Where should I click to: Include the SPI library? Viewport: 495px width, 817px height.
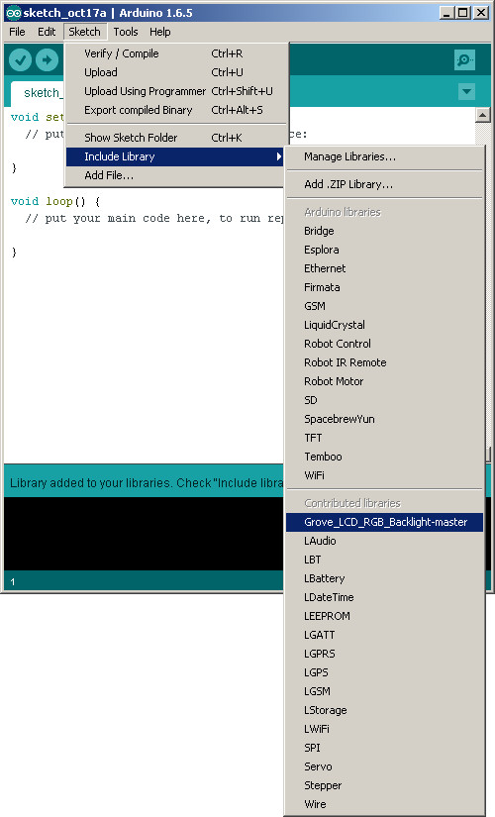tap(384, 747)
